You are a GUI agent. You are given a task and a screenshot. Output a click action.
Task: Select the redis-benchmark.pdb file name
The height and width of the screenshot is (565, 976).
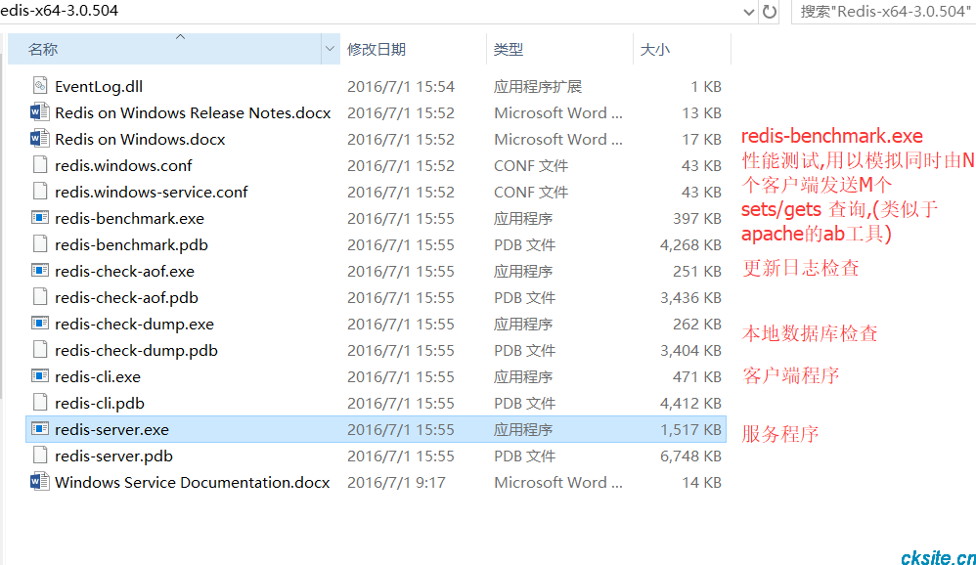click(131, 244)
